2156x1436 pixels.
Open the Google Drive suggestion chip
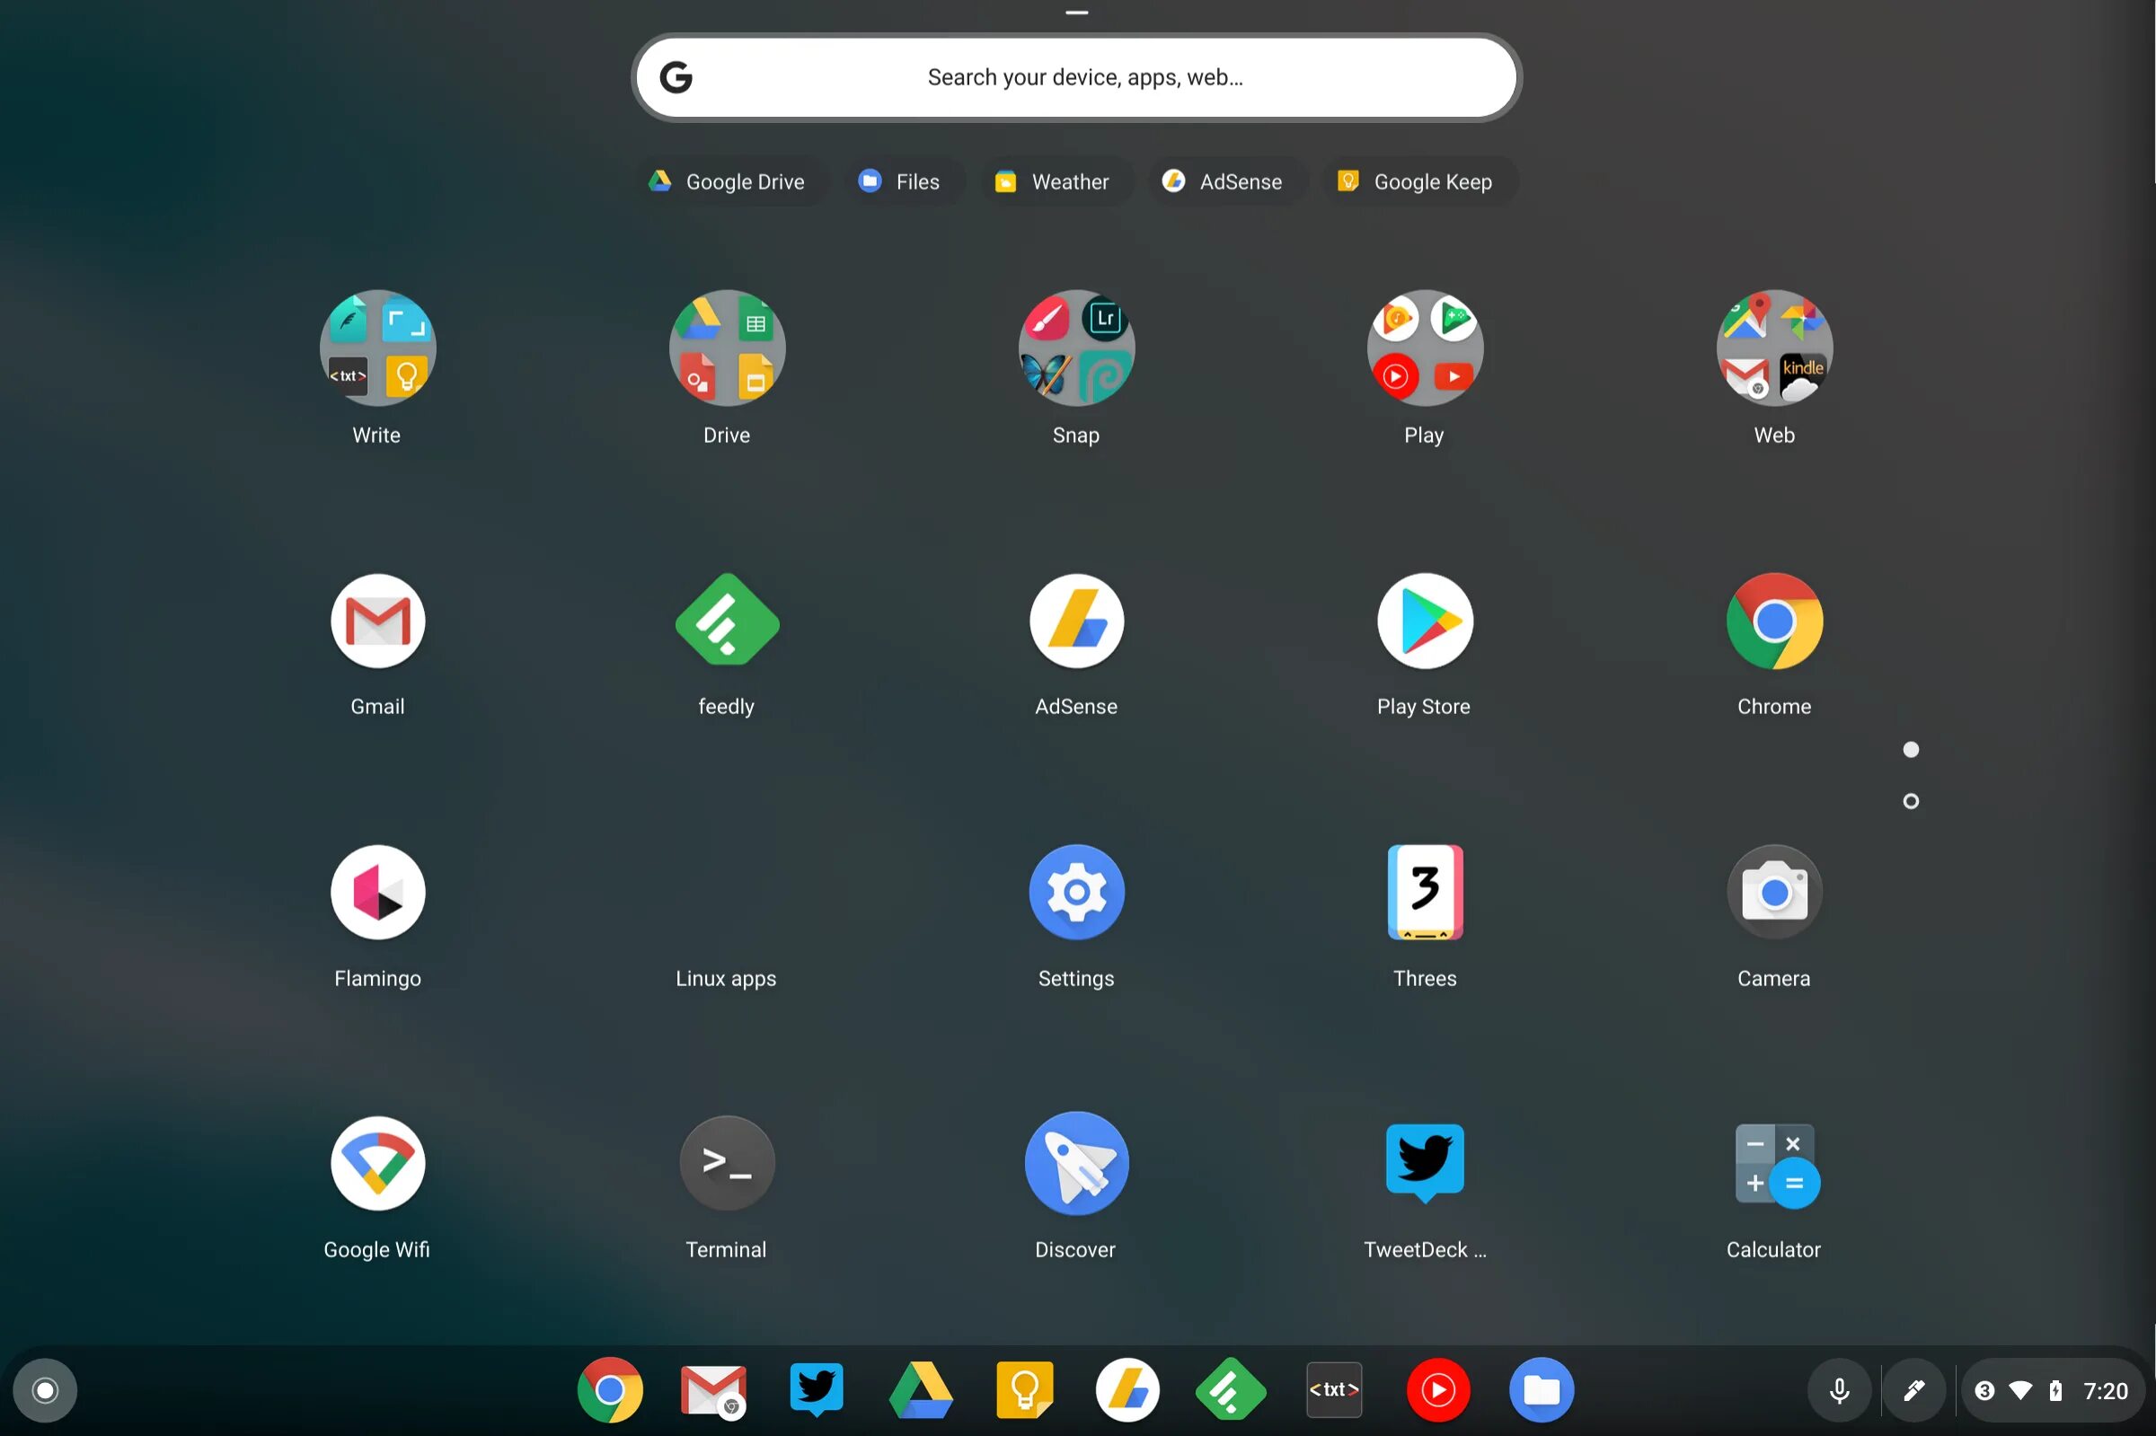click(729, 181)
